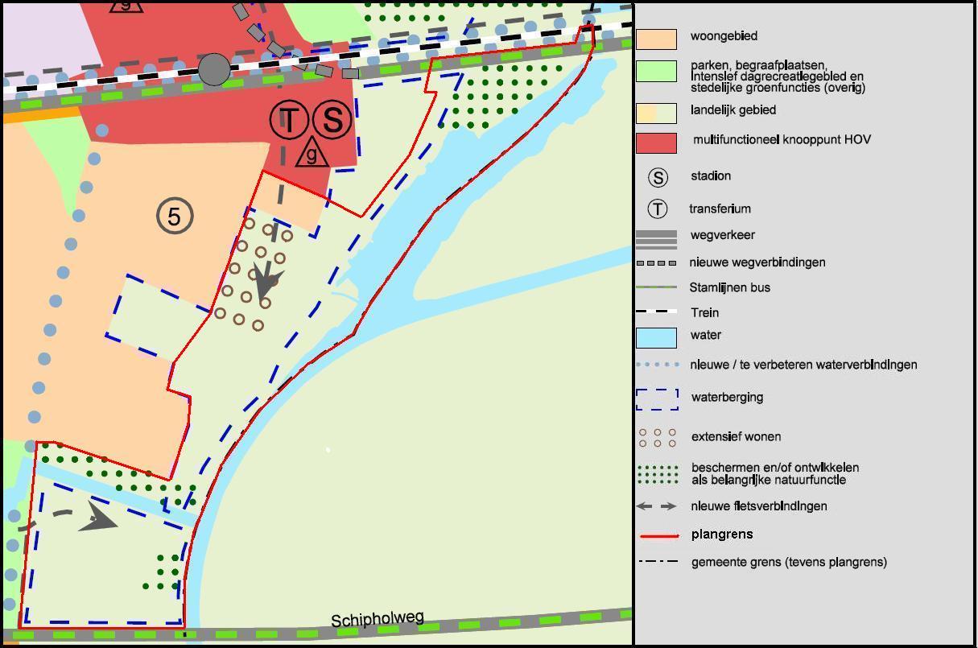Screen dimensions: 978x648
Task: Click the 'extensief wonen' legend label
Action: [x=736, y=437]
